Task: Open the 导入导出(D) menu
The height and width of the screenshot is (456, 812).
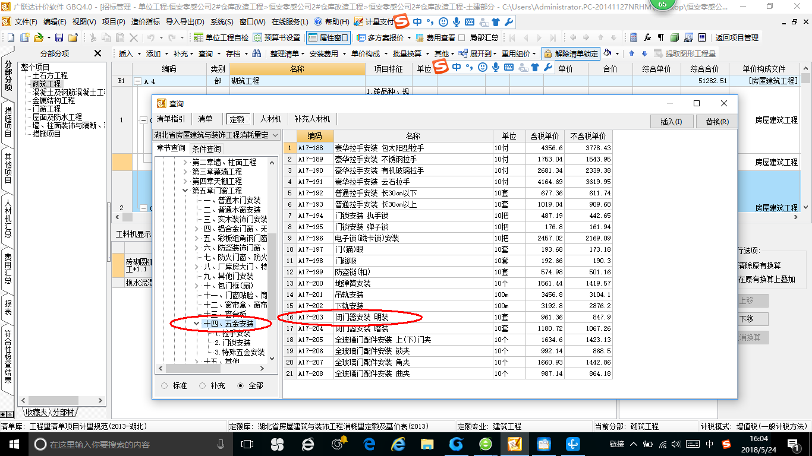Action: tap(185, 21)
